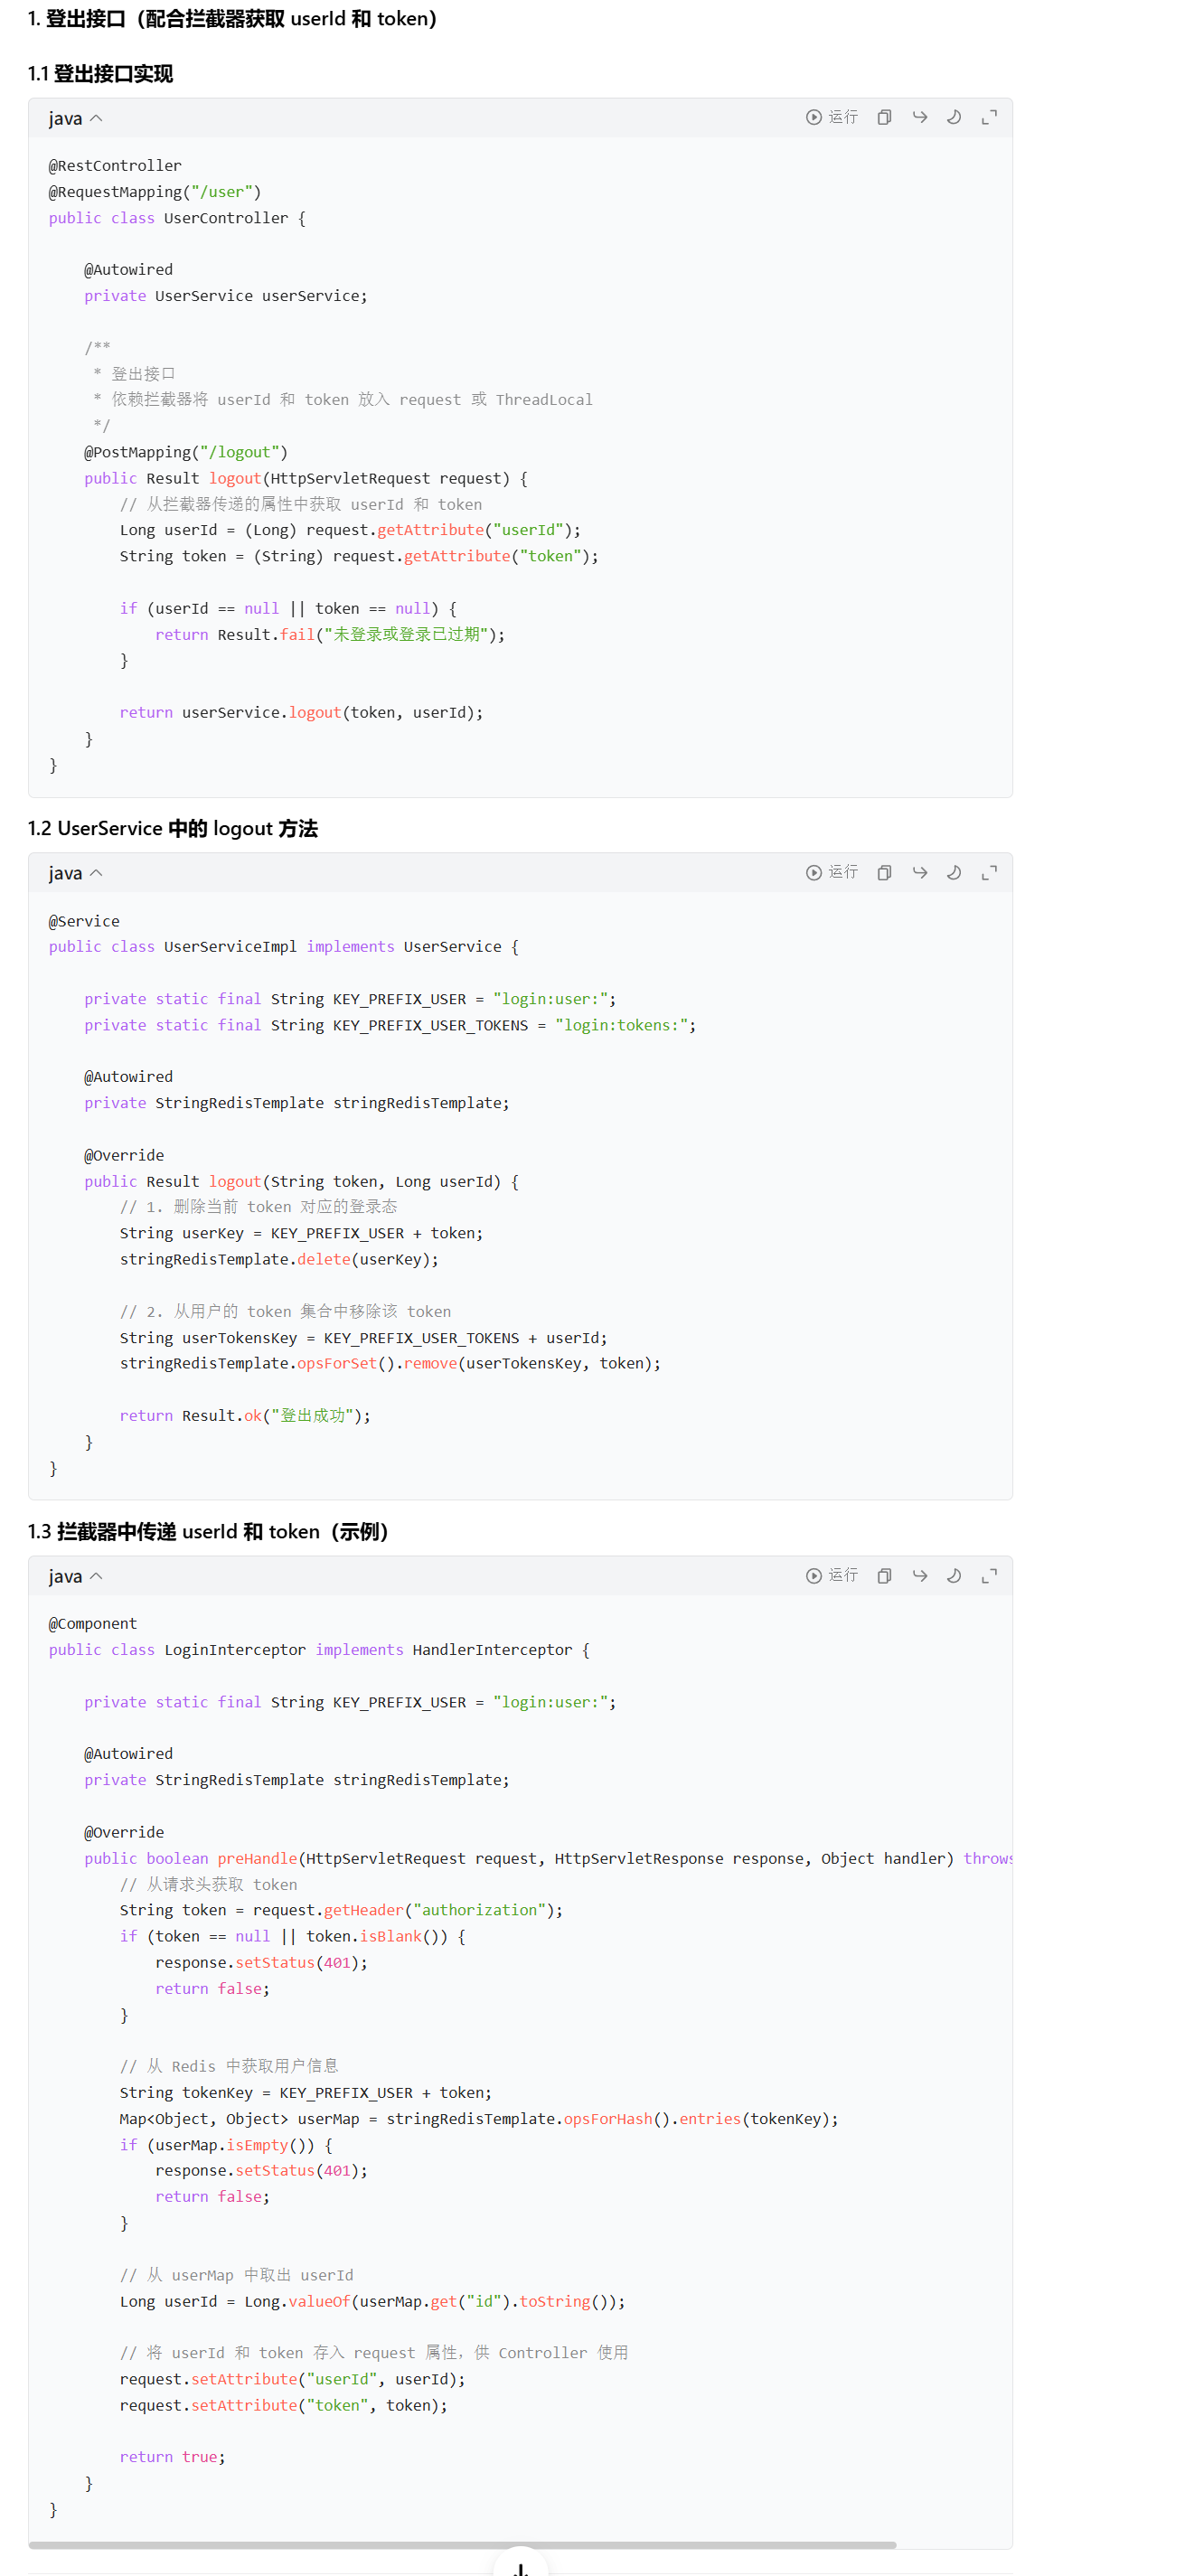Run the UserServiceImpl code block
1204x2576 pixels.
(x=832, y=872)
